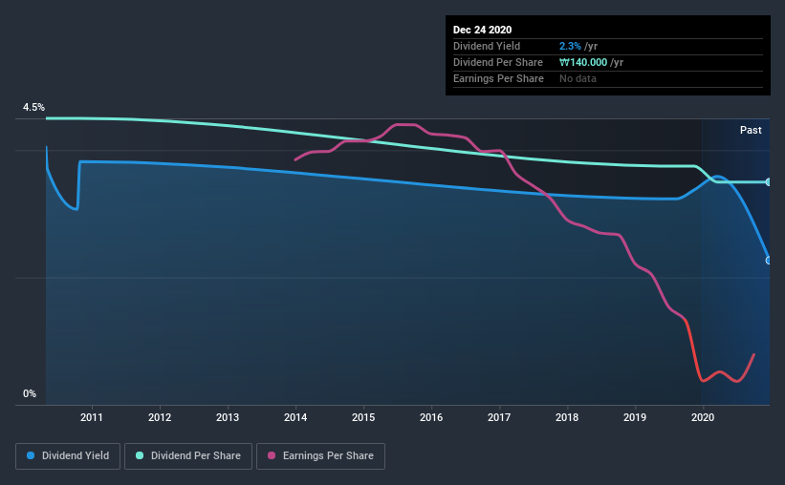The height and width of the screenshot is (485, 785).
Task: Click the 2019 x-axis label
Action: point(635,417)
